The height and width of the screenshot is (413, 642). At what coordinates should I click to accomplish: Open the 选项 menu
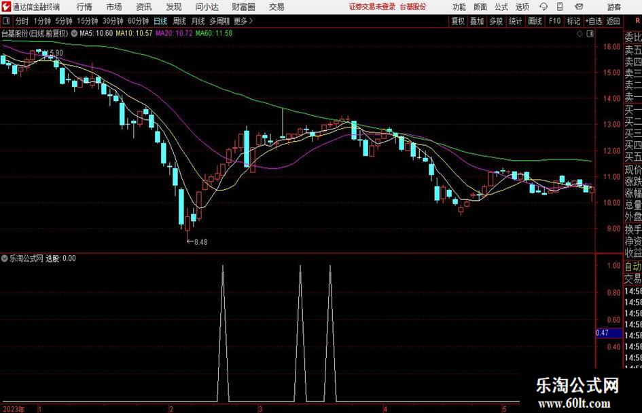click(x=522, y=7)
